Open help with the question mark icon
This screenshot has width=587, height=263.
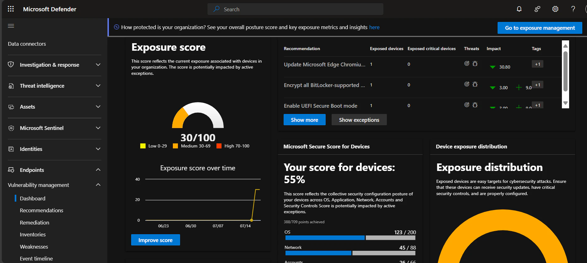click(x=573, y=9)
